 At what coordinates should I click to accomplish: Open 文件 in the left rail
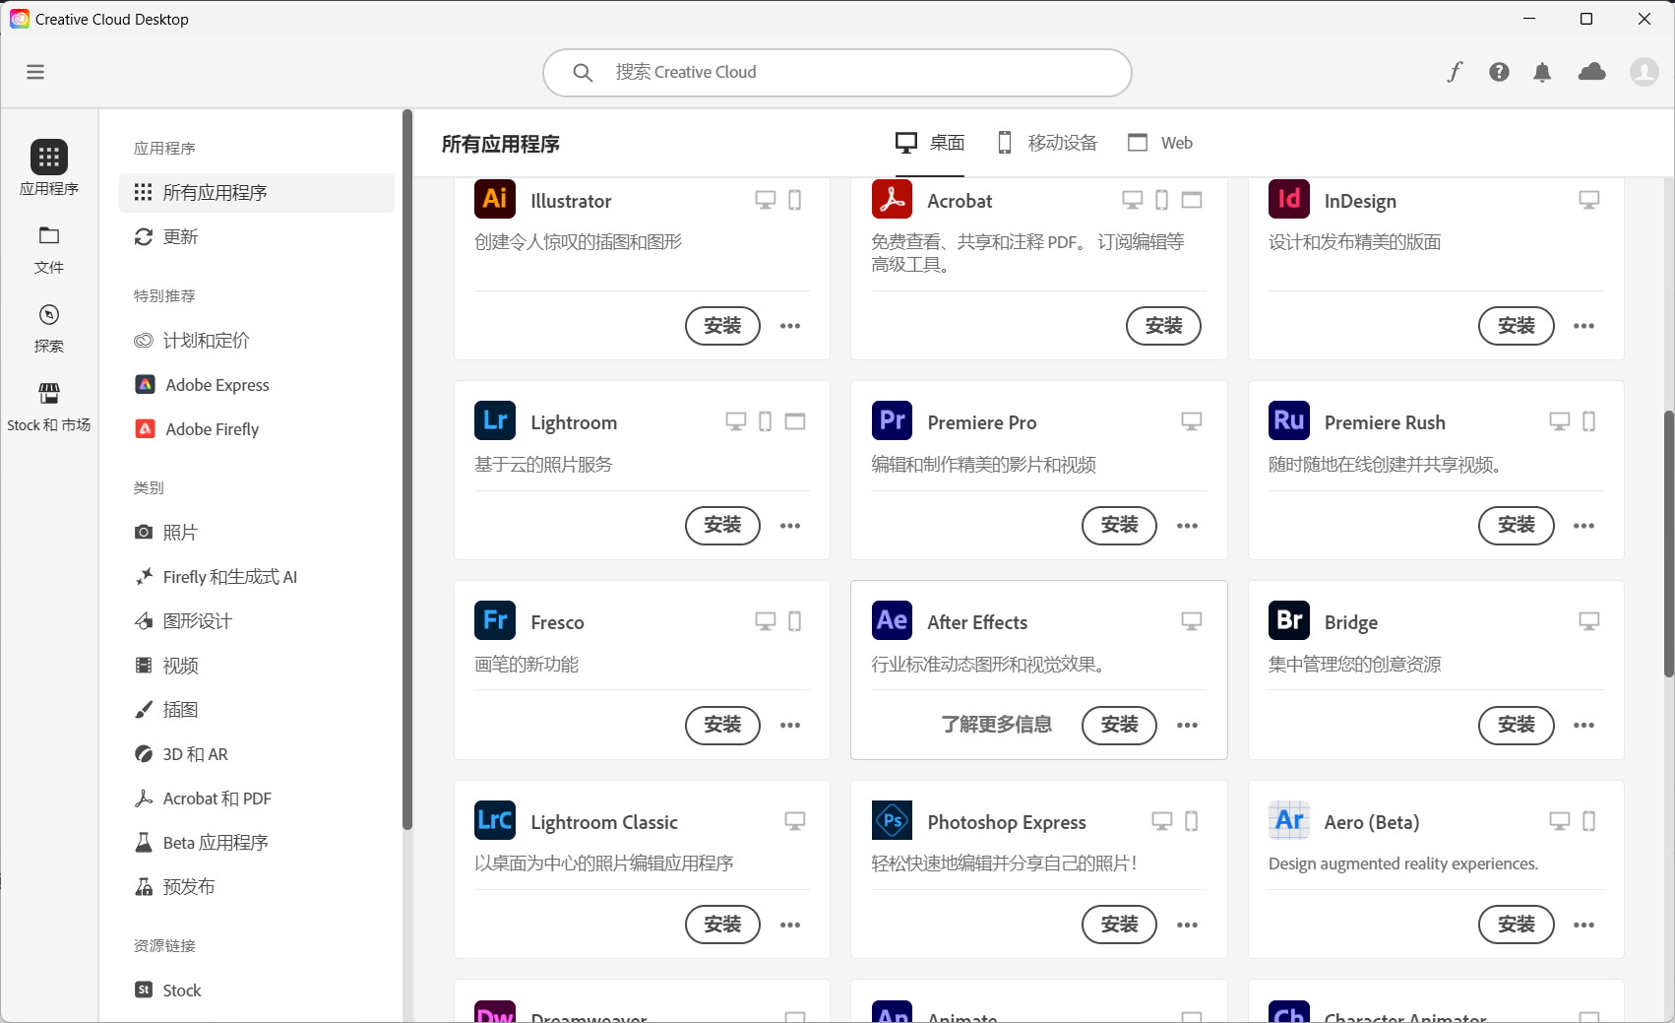click(x=49, y=250)
